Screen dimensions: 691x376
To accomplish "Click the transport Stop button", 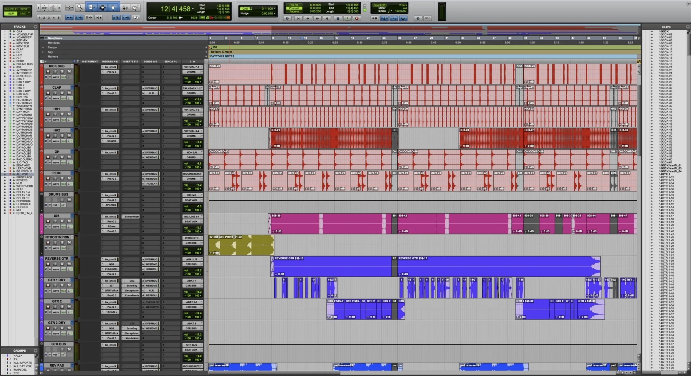I will (337, 18).
